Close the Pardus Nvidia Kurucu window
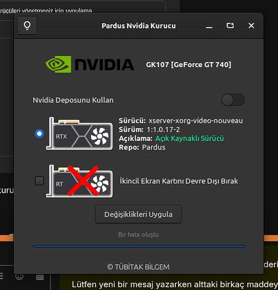The image size is (278, 290). coord(251,26)
